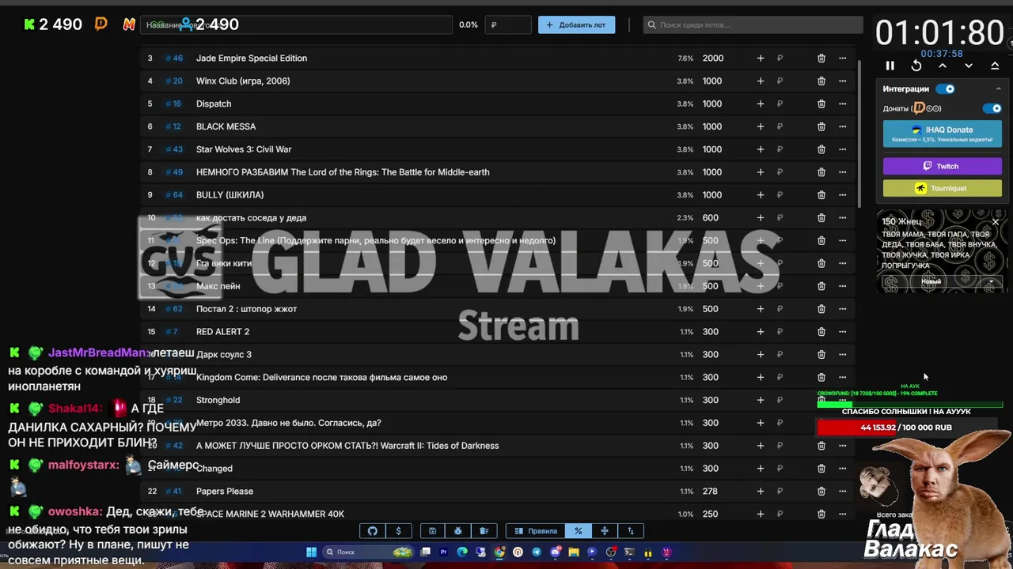
Task: Click the sort arrows icon in bottom toolbar
Action: pos(631,531)
